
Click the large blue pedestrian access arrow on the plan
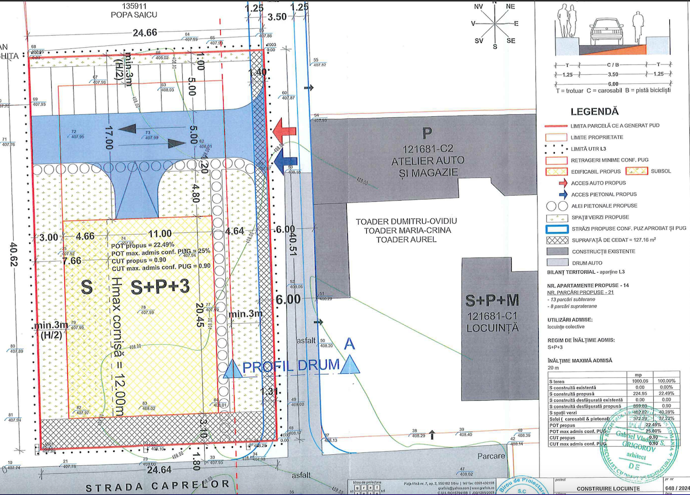[x=283, y=162]
